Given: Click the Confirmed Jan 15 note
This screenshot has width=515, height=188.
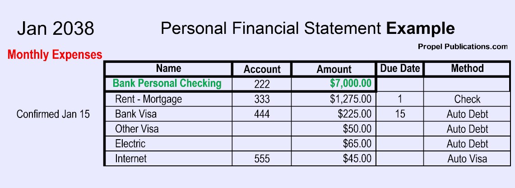Looking at the screenshot, I should tap(53, 114).
